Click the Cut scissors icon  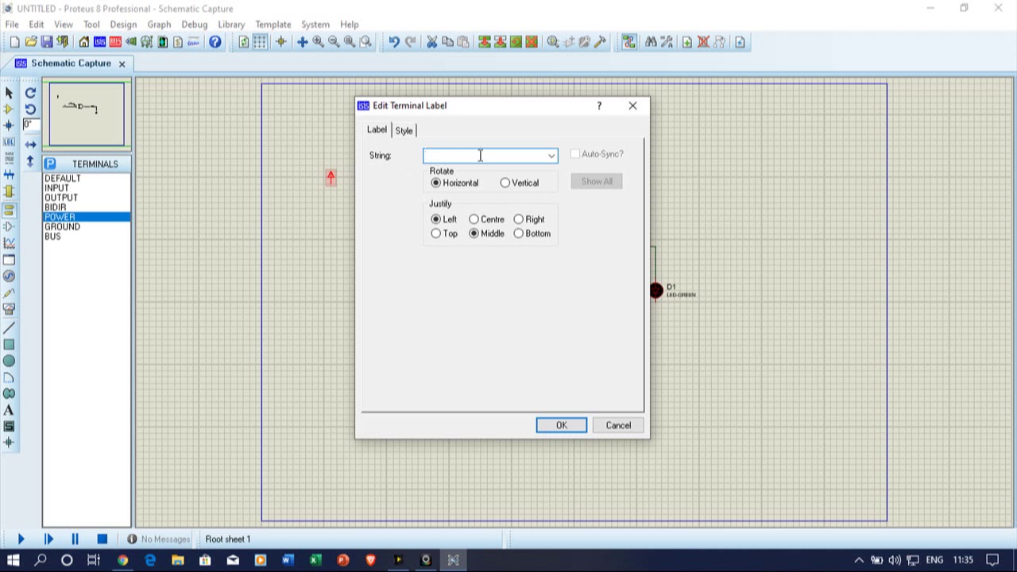(431, 42)
